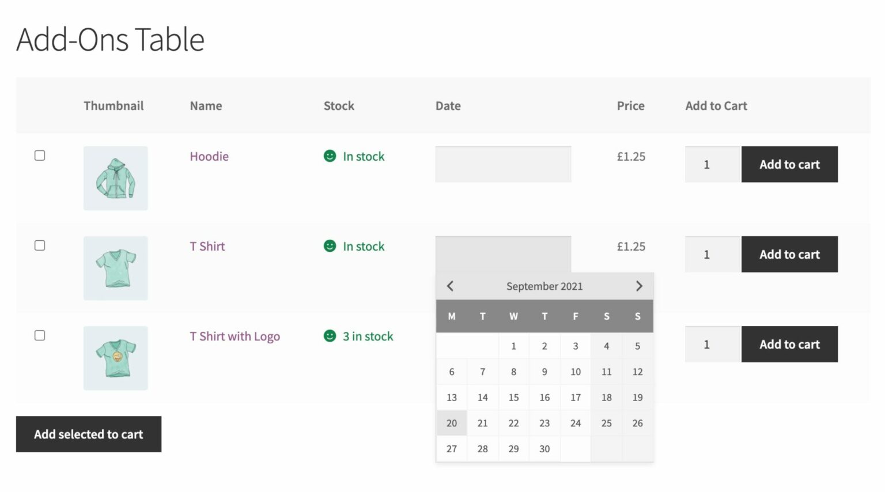The width and height of the screenshot is (885, 492).
Task: Open the T Shirt with Logo link
Action: 235,336
